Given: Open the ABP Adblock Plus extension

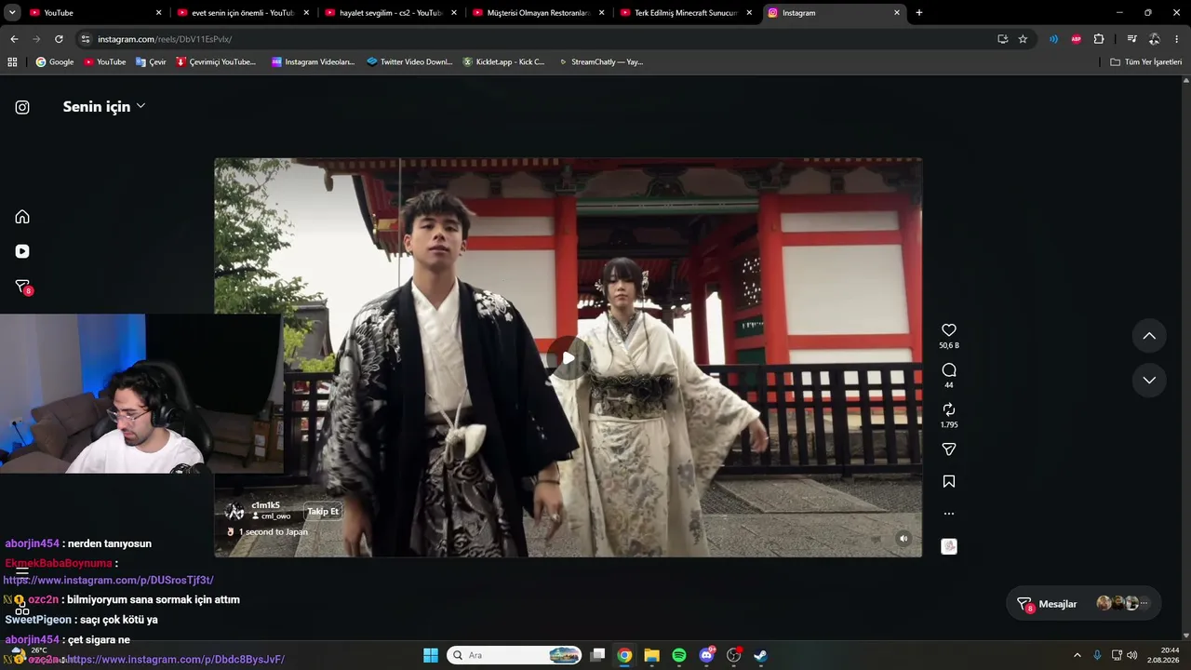Looking at the screenshot, I should [1077, 39].
